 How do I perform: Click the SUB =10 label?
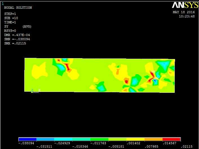(x=11, y=18)
